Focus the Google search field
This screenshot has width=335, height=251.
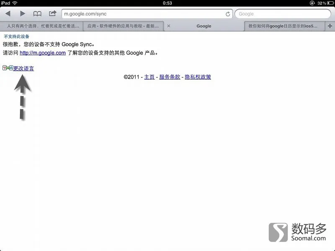tap(283, 14)
